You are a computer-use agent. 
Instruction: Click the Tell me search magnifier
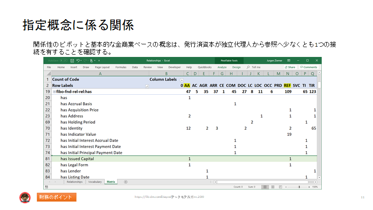pos(248,67)
